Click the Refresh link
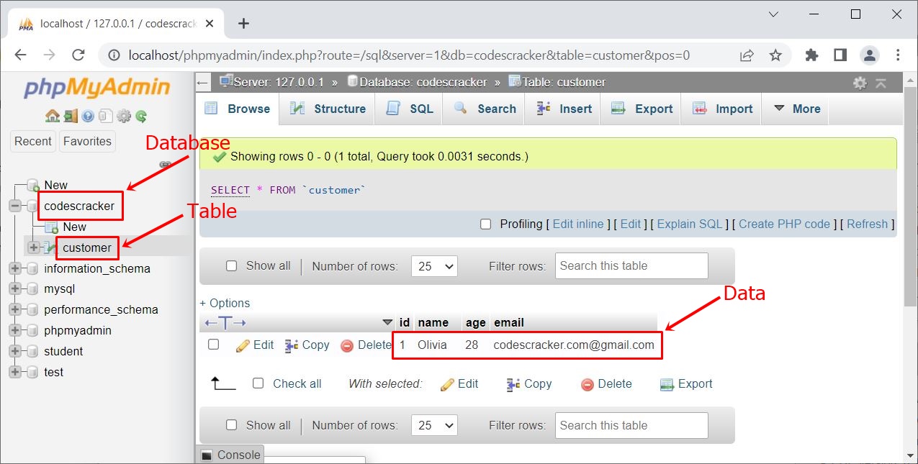The image size is (918, 464). pos(867,224)
